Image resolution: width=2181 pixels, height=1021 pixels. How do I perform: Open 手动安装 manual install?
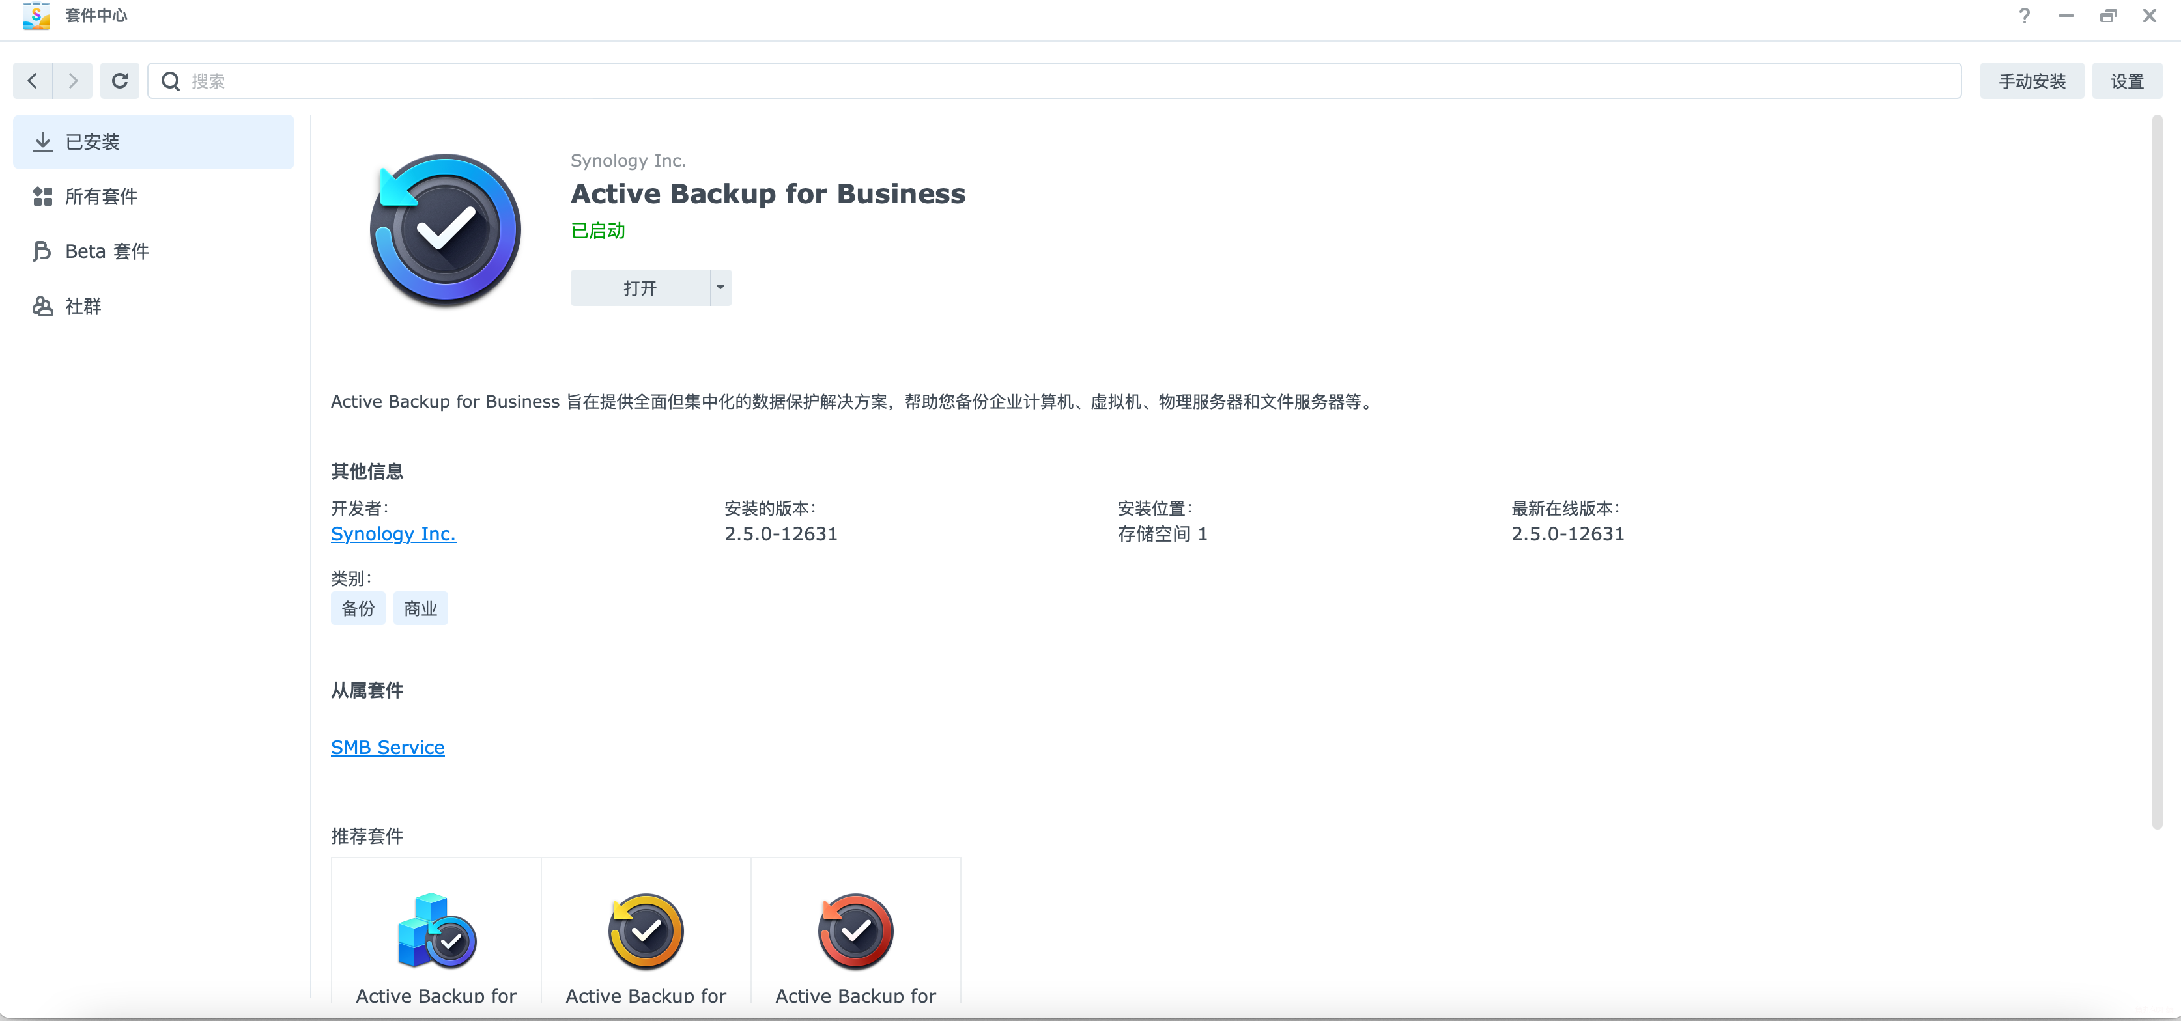(2031, 81)
